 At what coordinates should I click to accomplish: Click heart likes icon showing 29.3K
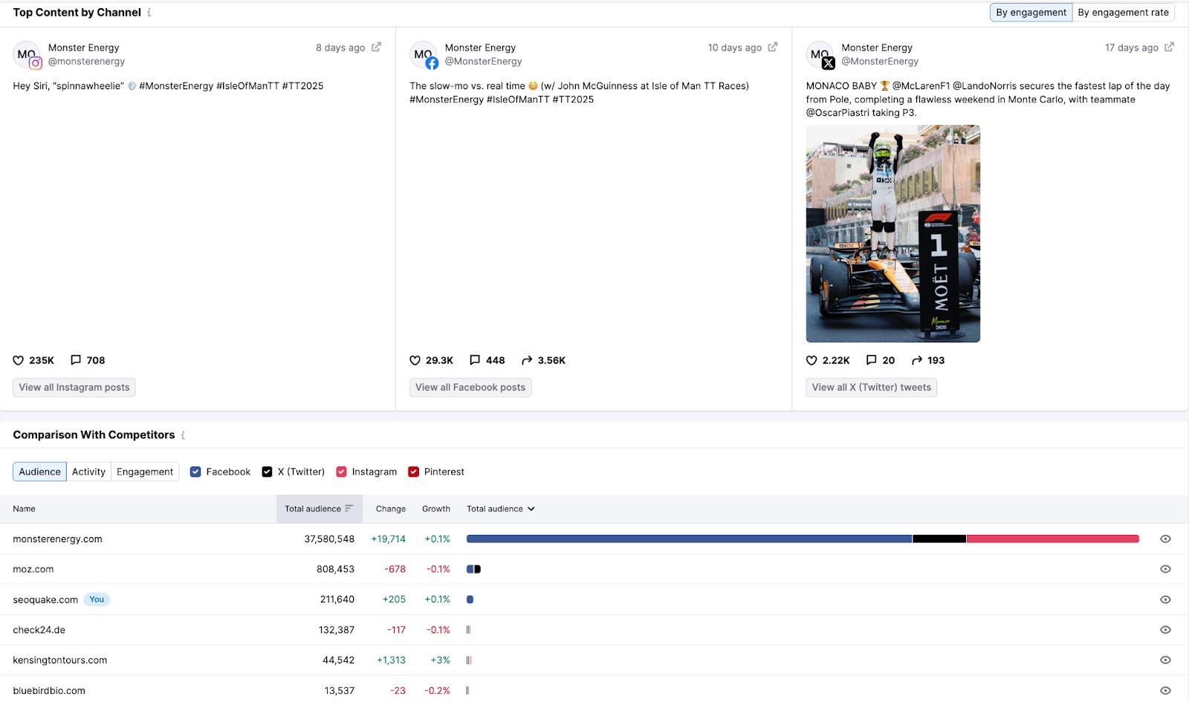click(x=415, y=360)
